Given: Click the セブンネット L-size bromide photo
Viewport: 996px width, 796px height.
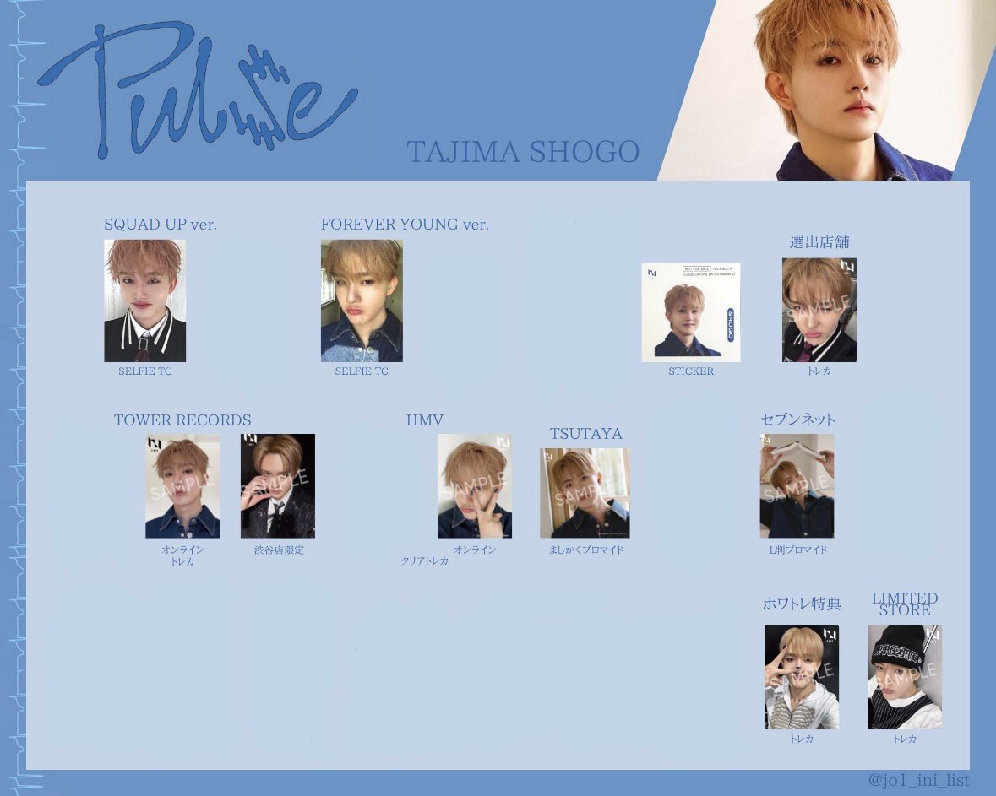Looking at the screenshot, I should click(x=797, y=486).
